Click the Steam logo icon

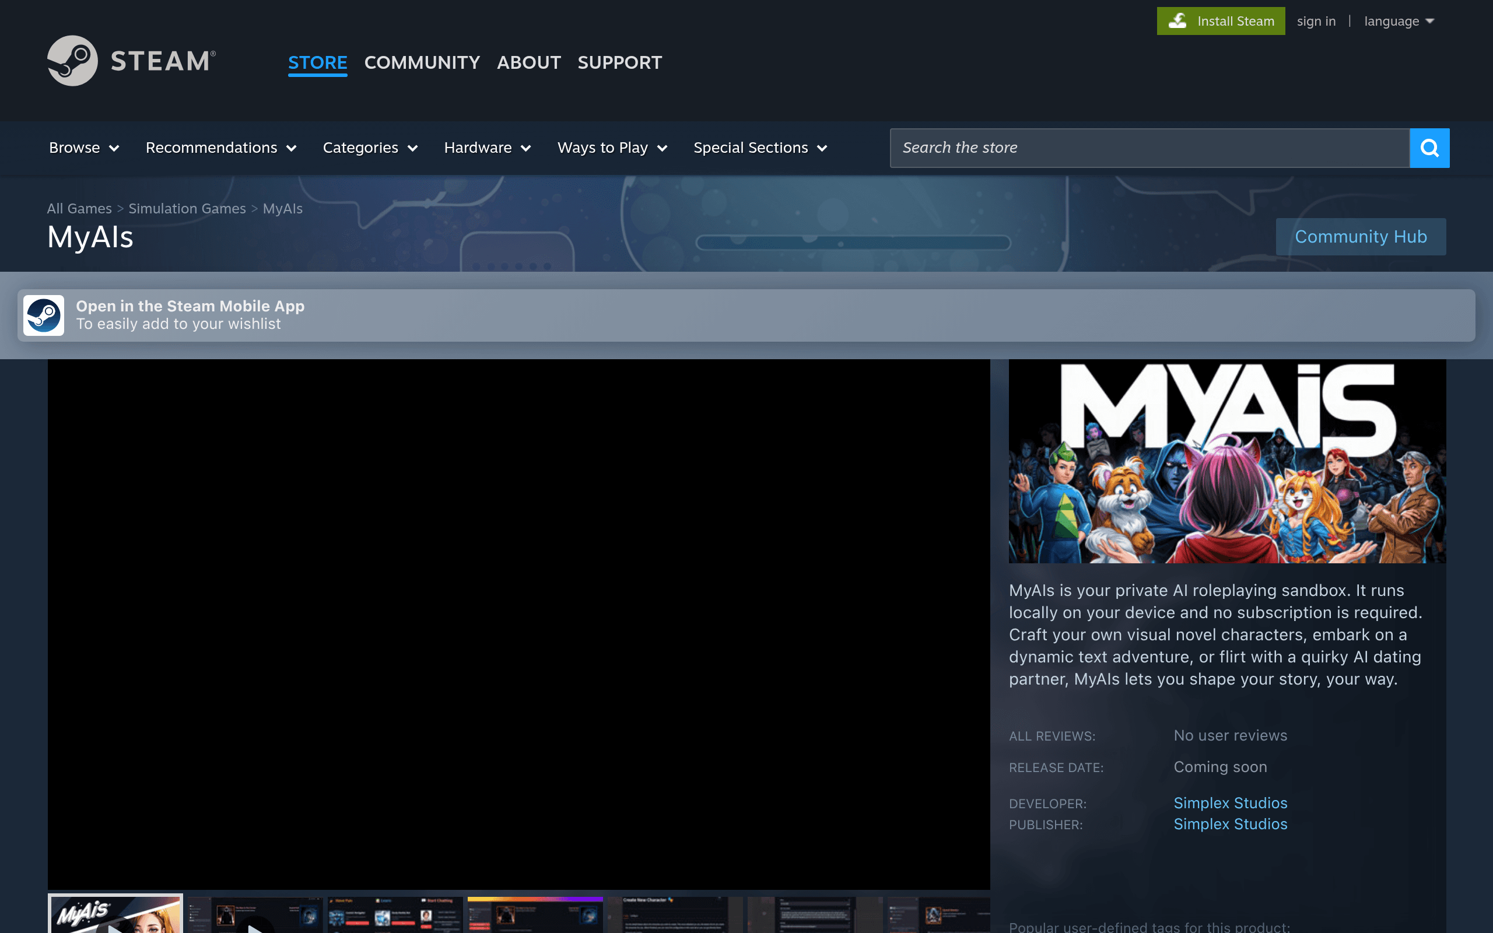point(72,61)
